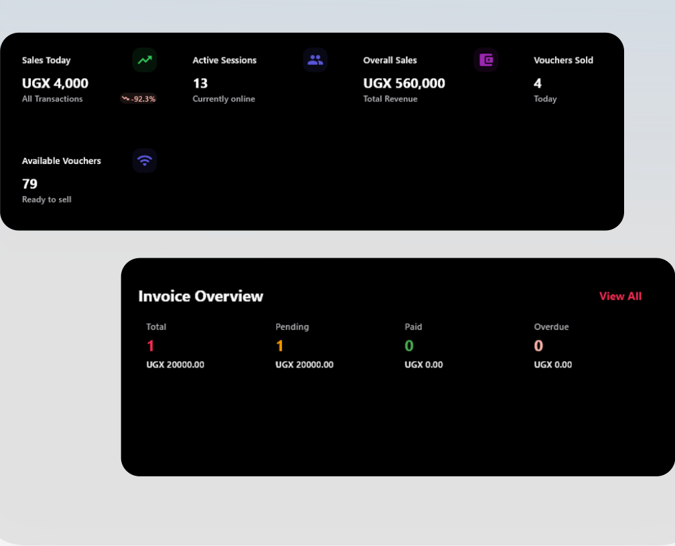This screenshot has width=675, height=546.
Task: Click the Overdue invoice label
Action: coord(551,327)
